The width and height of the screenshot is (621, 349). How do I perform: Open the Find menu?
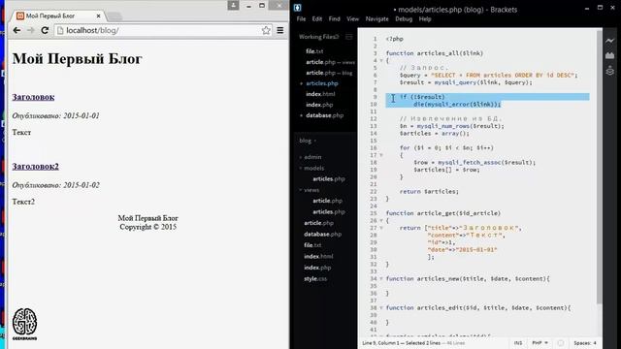(334, 19)
